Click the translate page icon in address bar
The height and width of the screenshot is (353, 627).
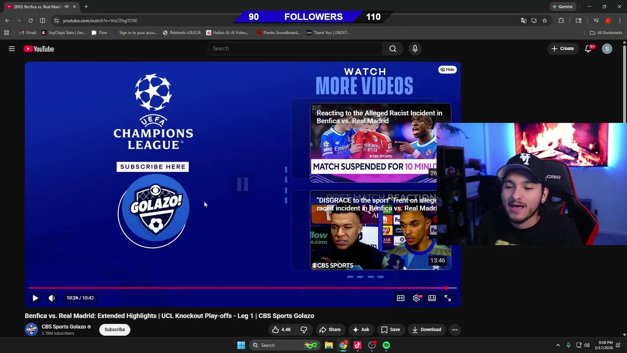[524, 21]
